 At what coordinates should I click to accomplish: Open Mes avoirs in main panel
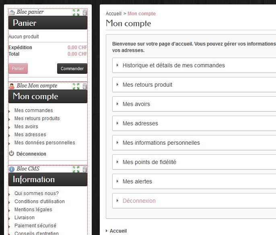click(x=136, y=104)
